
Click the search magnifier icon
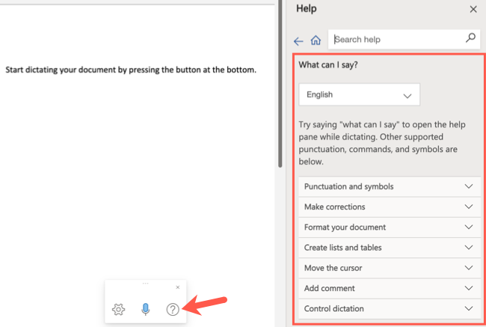coord(470,37)
